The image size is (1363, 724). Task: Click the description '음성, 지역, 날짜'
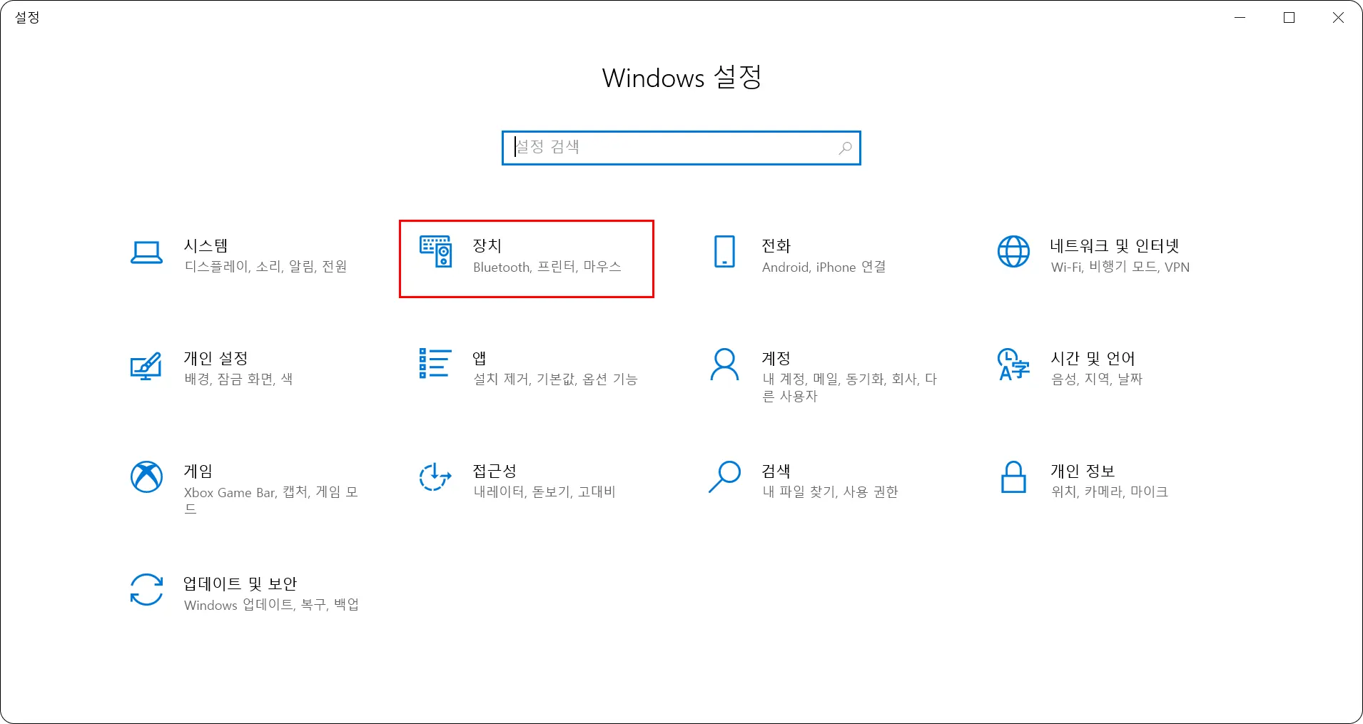coord(1097,379)
